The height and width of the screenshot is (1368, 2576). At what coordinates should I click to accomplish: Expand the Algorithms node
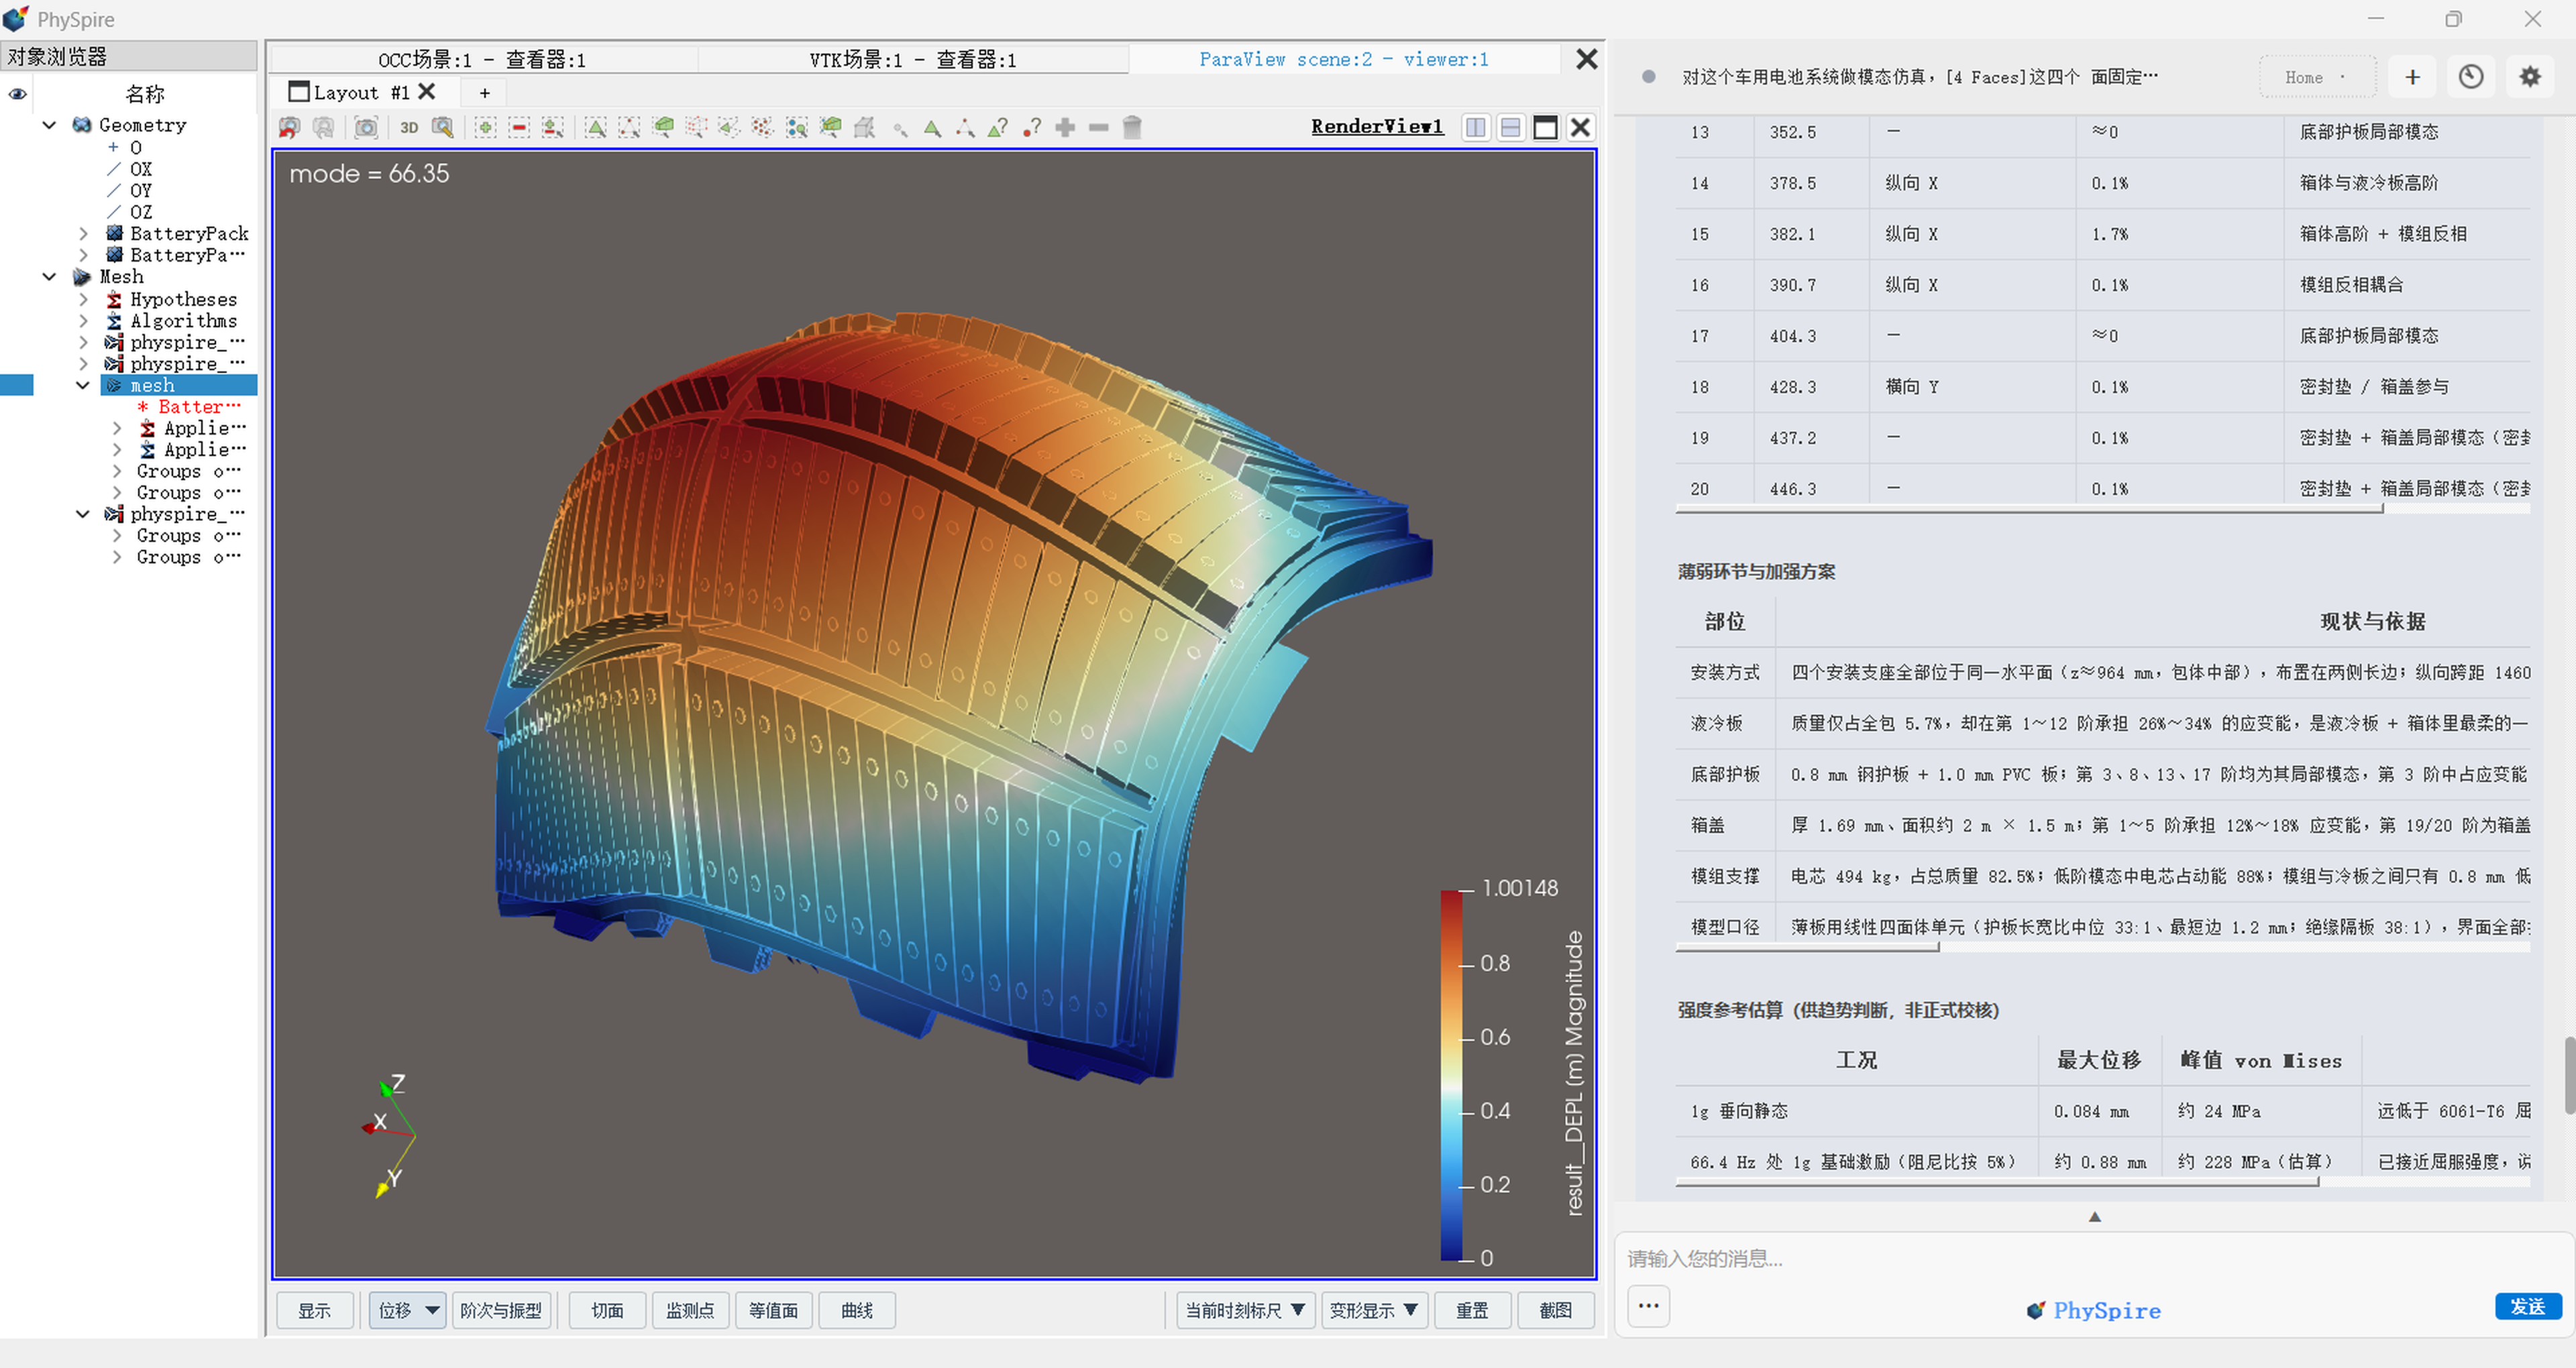point(83,321)
